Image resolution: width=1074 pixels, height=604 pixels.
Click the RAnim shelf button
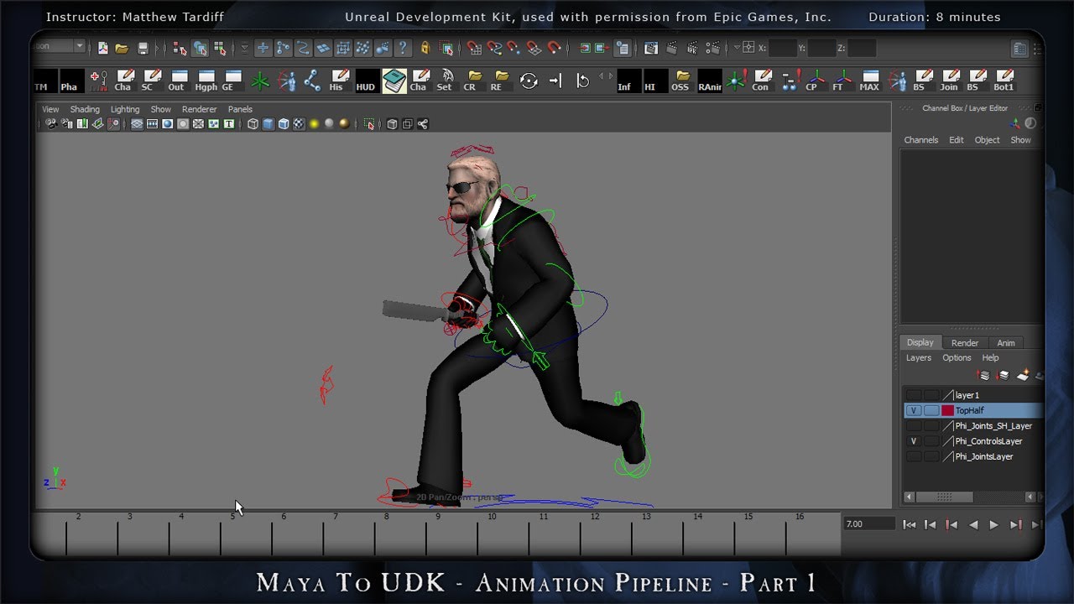tap(709, 81)
